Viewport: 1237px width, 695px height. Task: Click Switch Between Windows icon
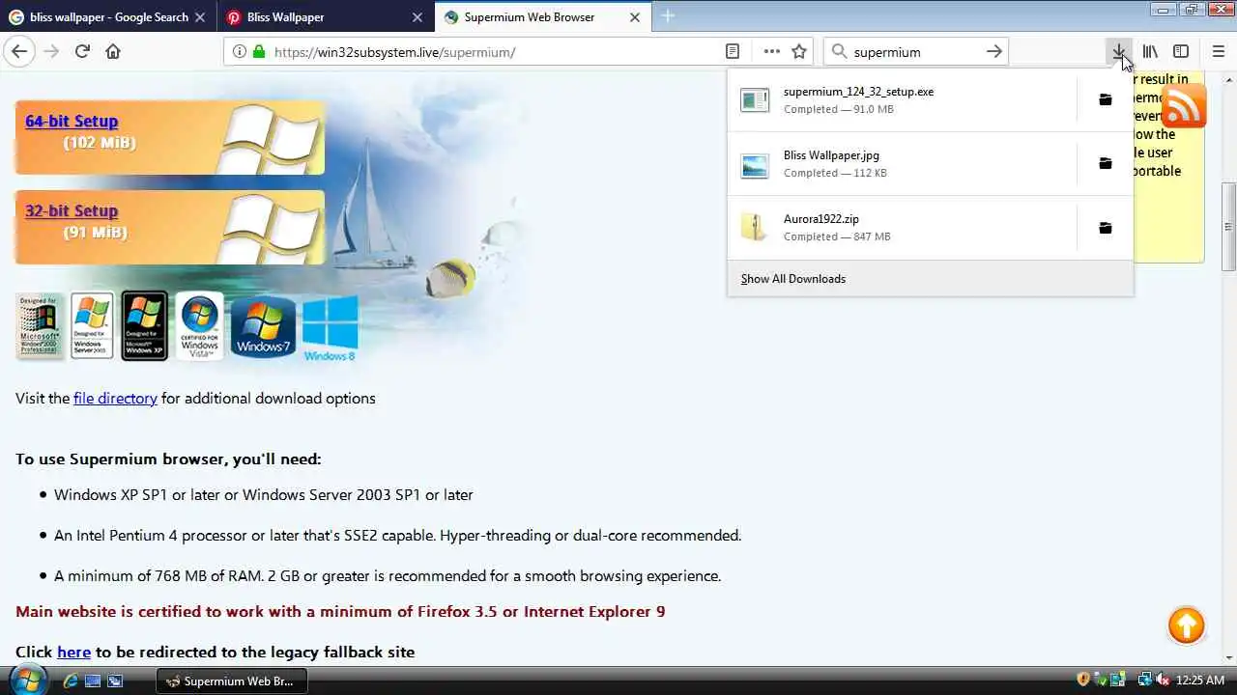(x=115, y=681)
